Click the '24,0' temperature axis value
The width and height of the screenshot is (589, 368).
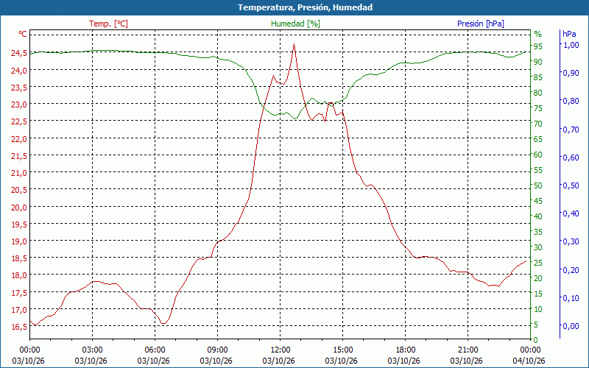click(19, 71)
